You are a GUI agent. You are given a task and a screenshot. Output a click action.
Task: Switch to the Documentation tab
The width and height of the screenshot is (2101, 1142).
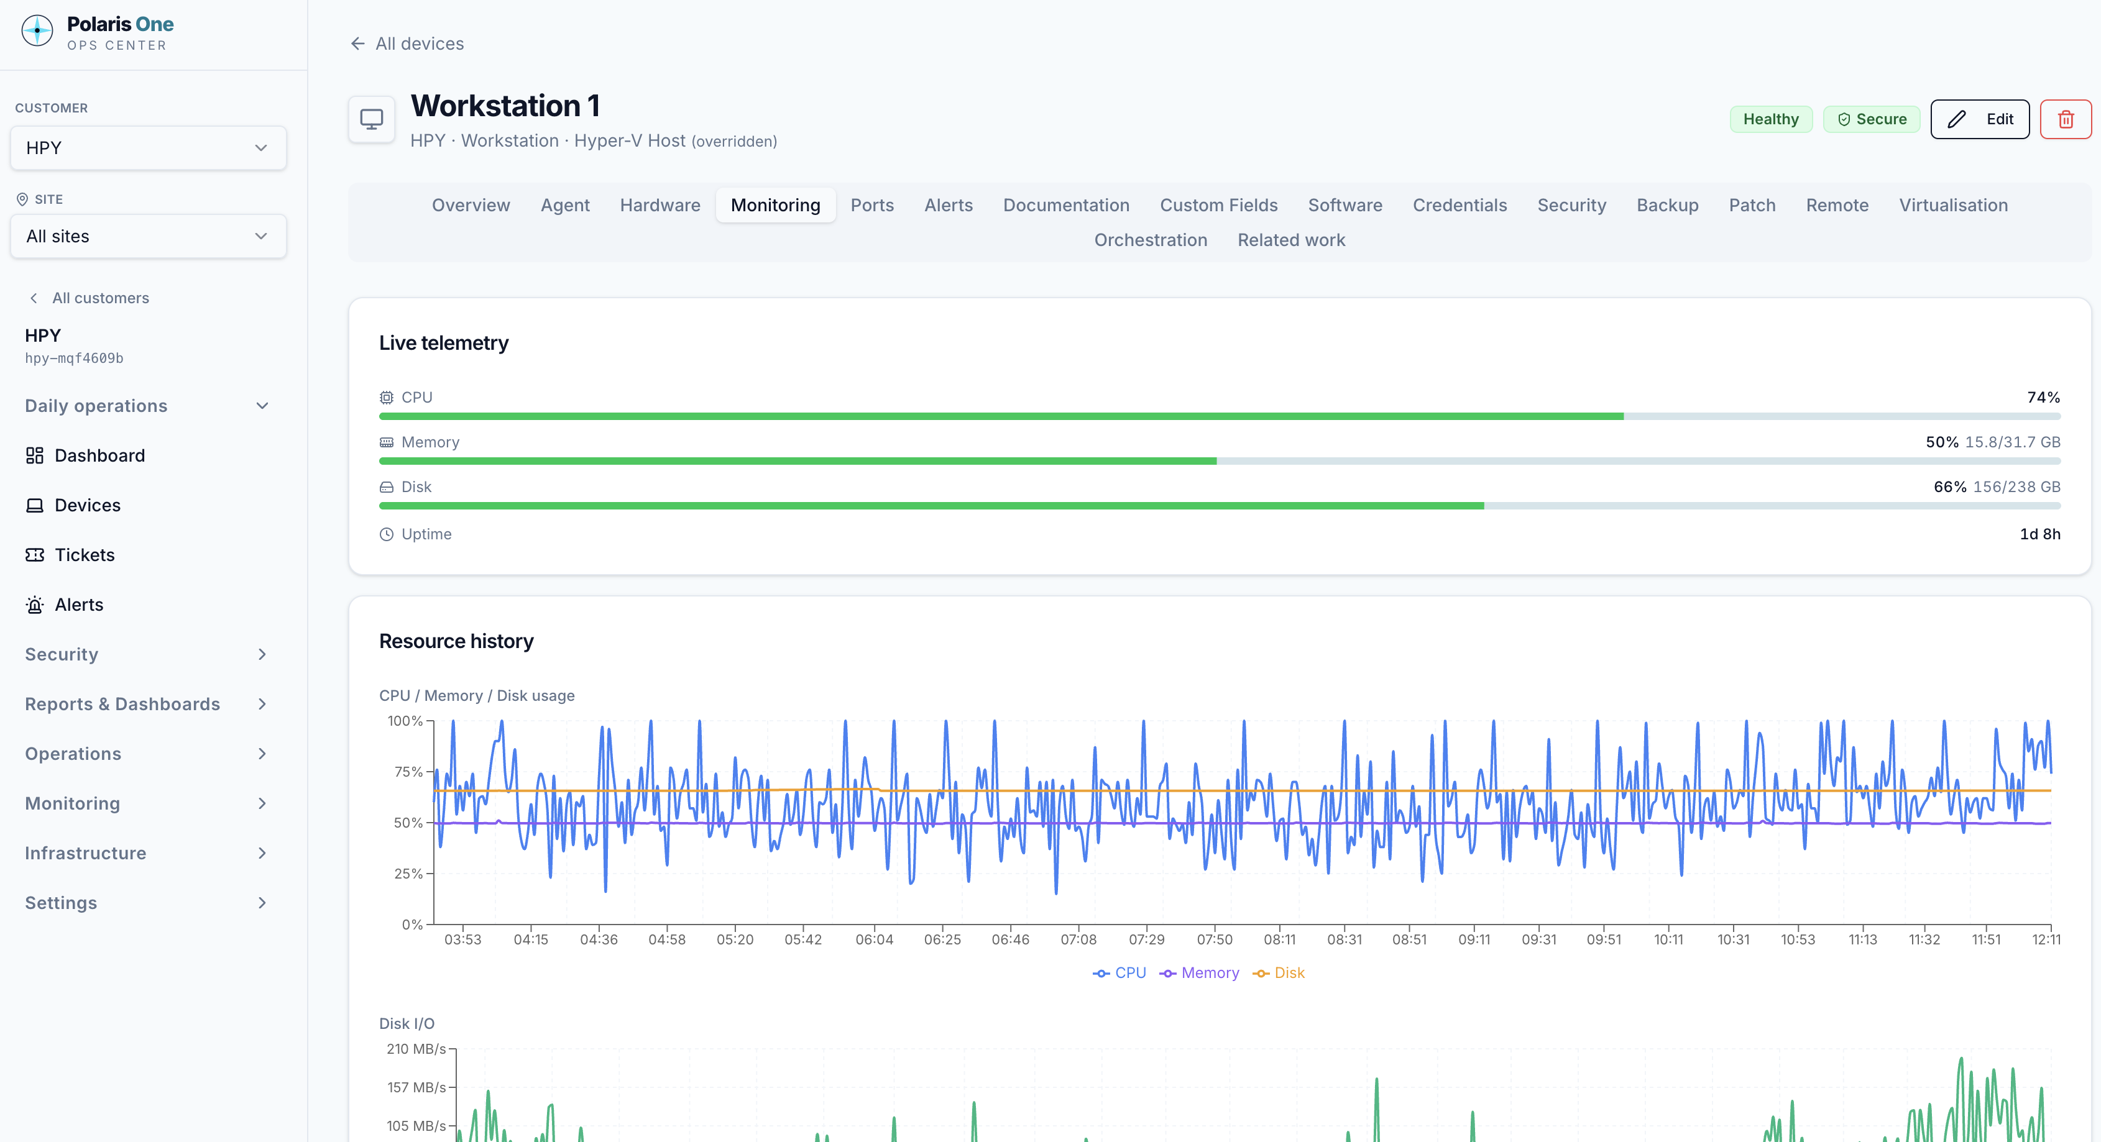(1066, 206)
